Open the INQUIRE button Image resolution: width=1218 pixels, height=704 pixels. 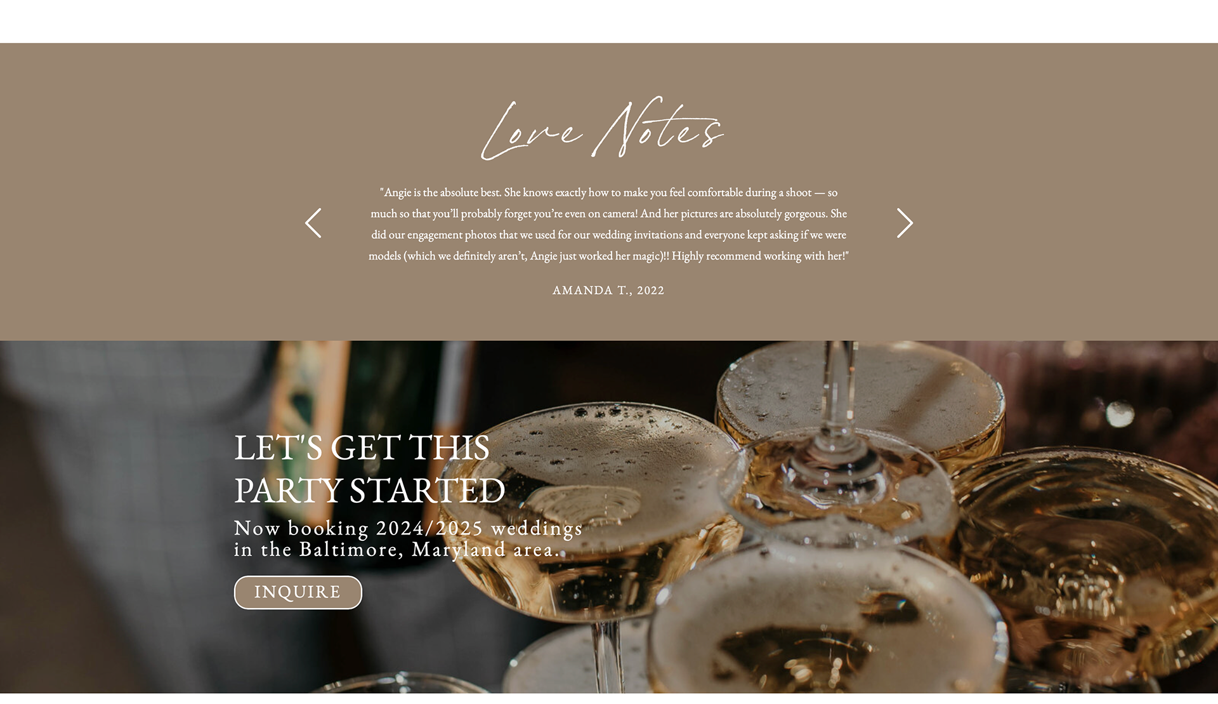(298, 592)
